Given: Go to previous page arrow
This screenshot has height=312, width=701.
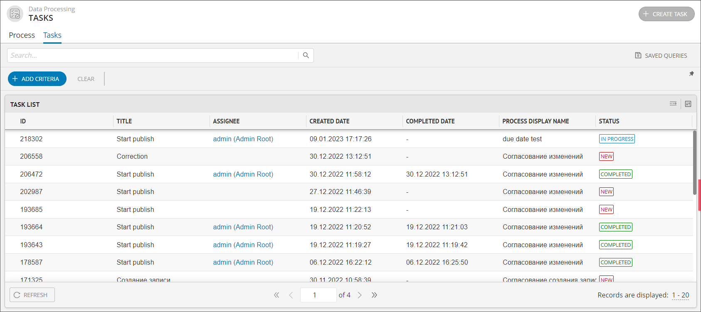Looking at the screenshot, I should click(x=291, y=295).
